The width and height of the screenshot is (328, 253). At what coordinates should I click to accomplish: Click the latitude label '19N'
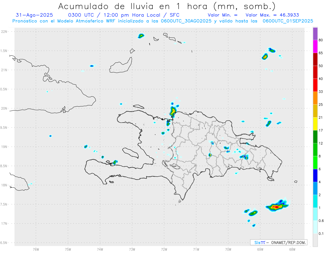pyautogui.click(x=4, y=147)
